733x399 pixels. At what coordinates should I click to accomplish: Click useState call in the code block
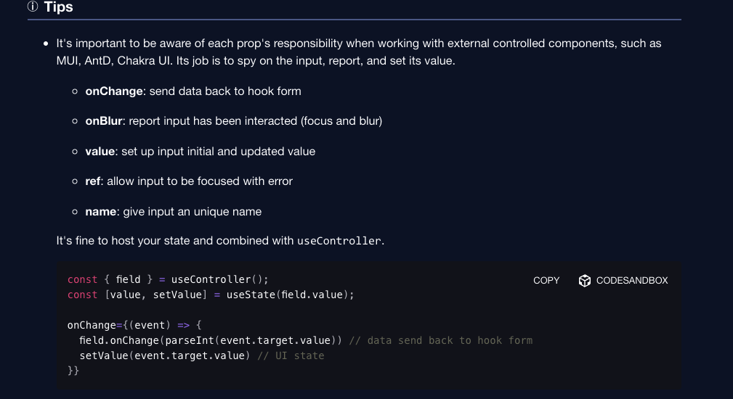251,295
